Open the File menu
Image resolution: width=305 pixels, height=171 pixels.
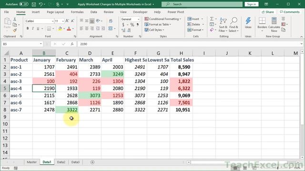click(6, 12)
